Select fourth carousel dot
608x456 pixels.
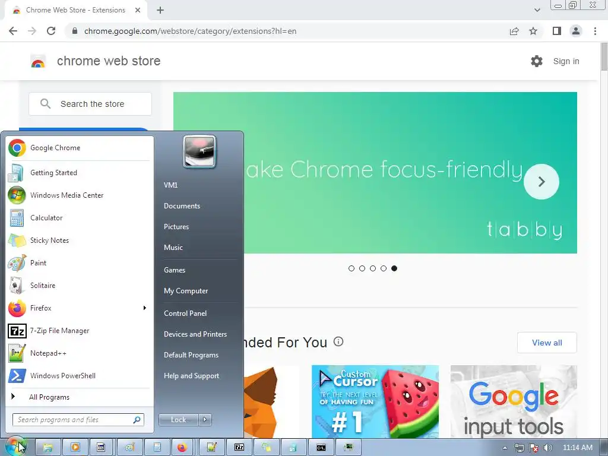[384, 268]
